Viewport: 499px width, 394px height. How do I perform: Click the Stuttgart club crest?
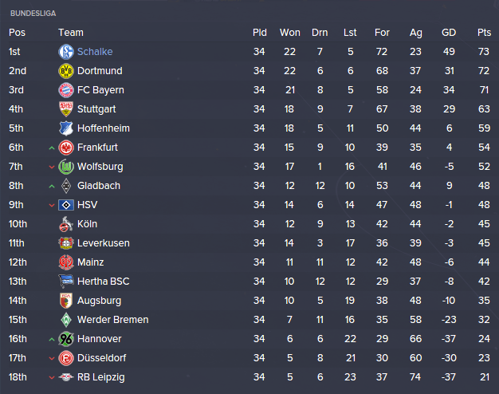pos(66,109)
